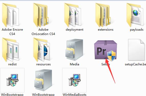Screen dimensions: 146x96
Task: Click the purple Pr Setup installer icon
Action: click(105, 51)
